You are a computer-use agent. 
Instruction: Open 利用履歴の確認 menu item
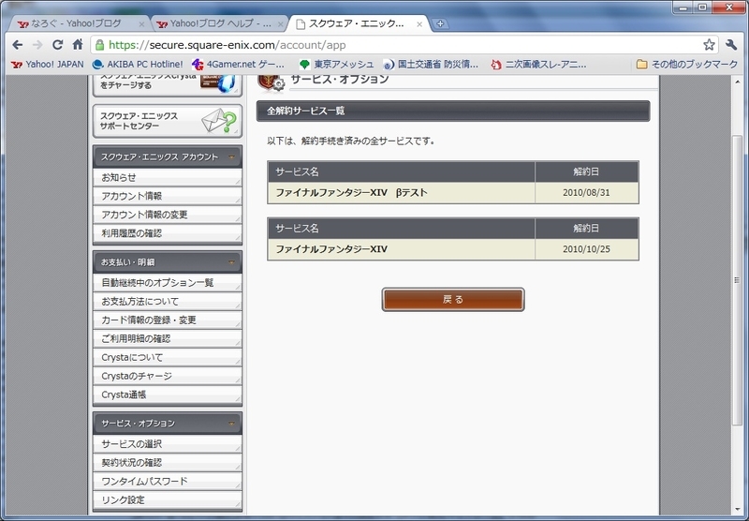click(168, 233)
